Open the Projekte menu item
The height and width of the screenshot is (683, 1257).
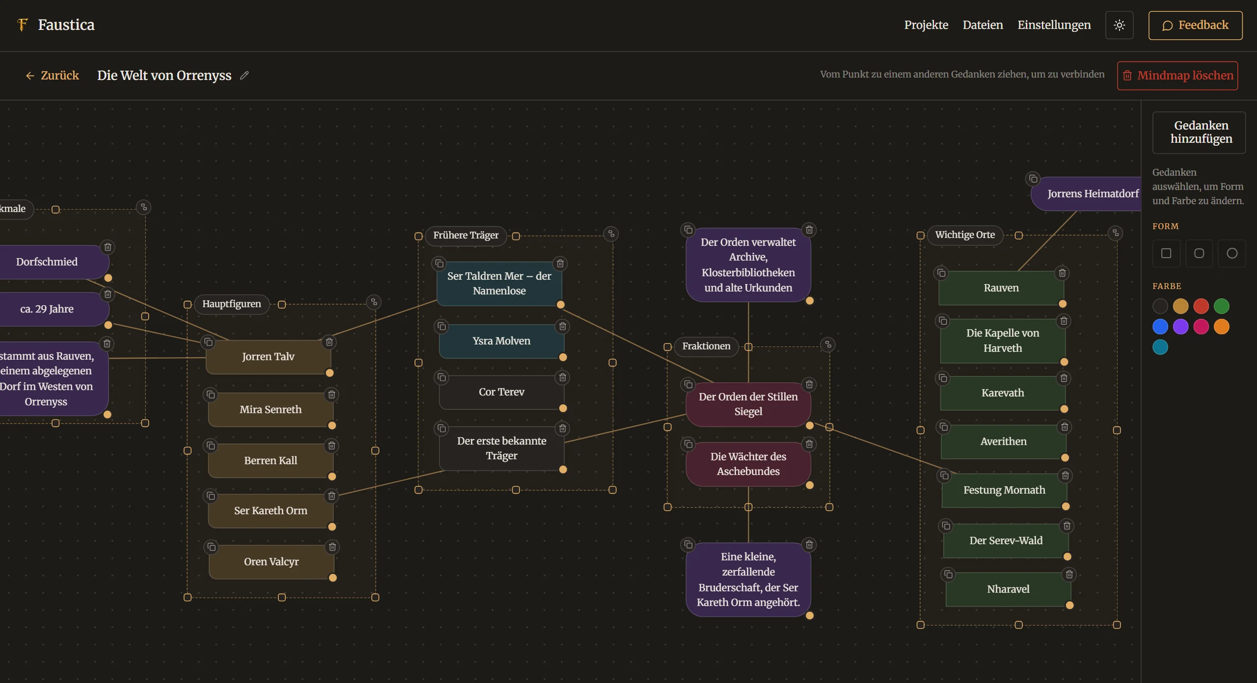pyautogui.click(x=926, y=25)
